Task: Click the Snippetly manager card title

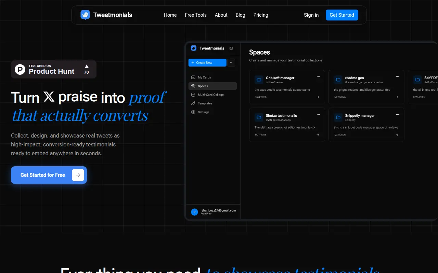Action: (x=360, y=115)
